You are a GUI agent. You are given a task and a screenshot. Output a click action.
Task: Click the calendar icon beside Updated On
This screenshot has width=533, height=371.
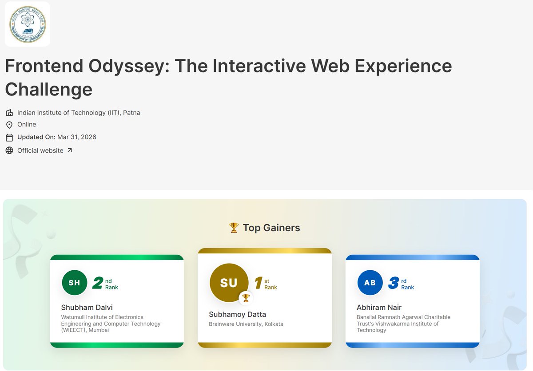click(x=9, y=137)
